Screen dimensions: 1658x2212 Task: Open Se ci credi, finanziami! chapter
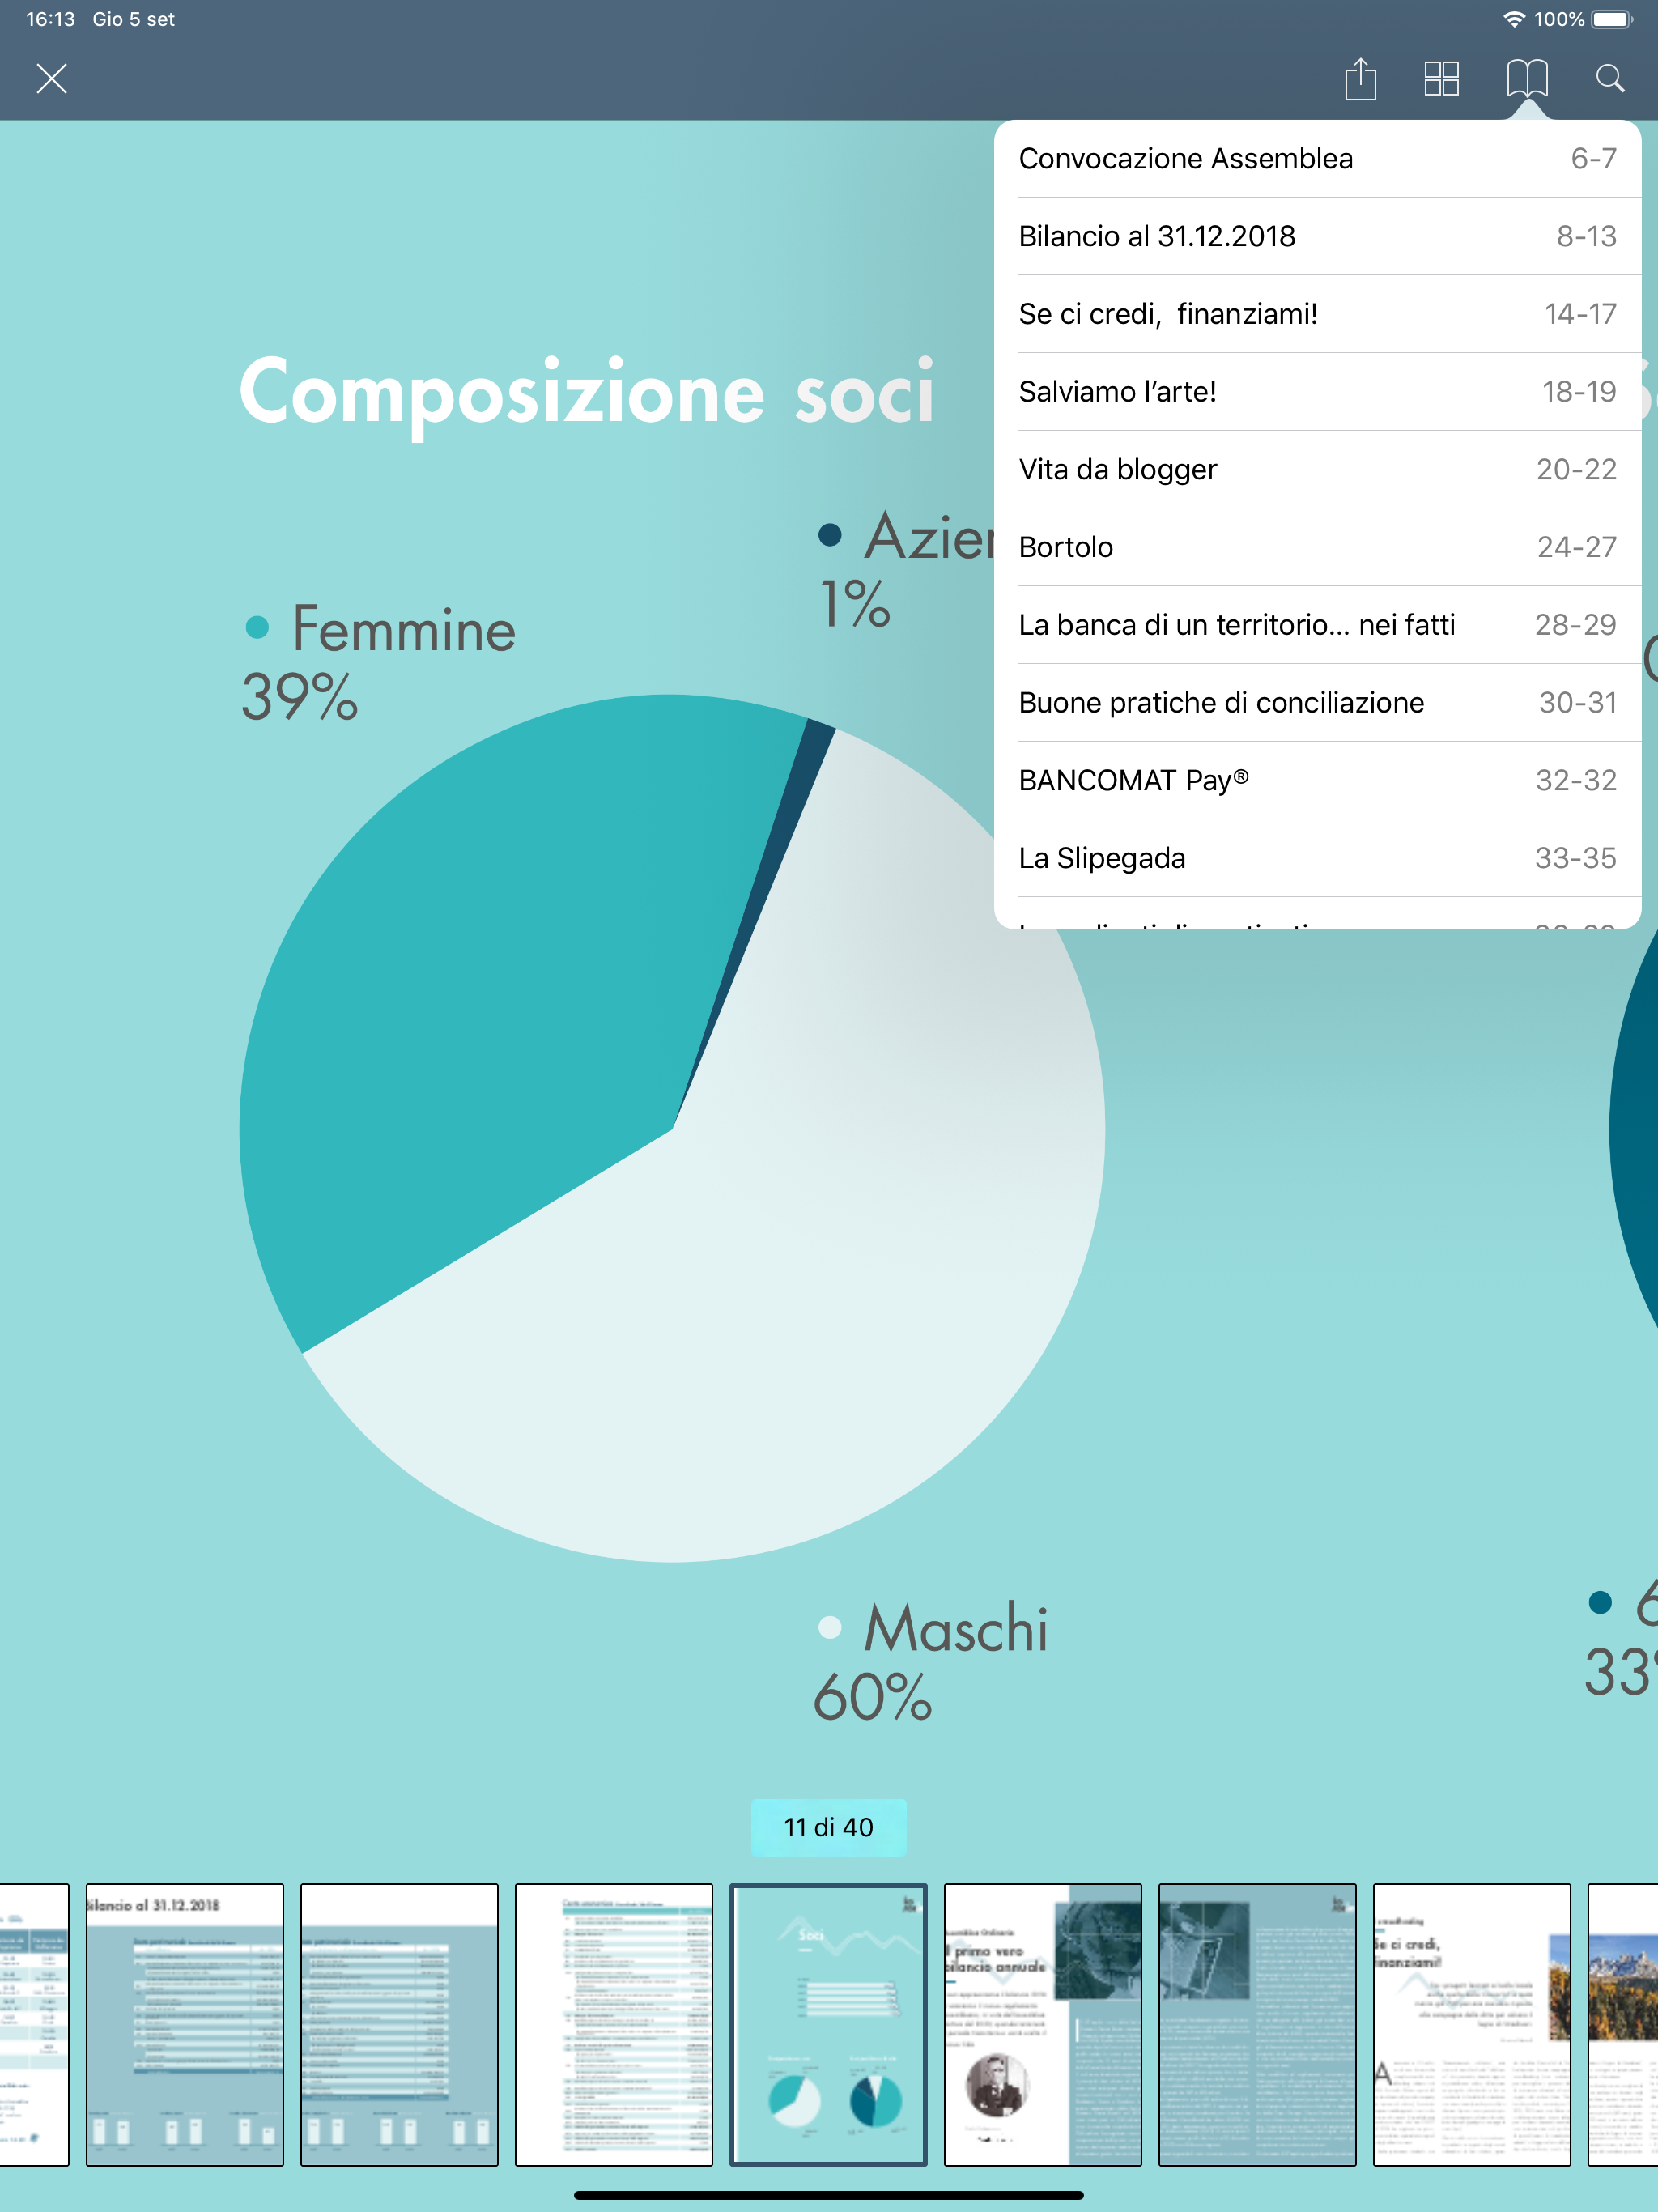(1317, 314)
